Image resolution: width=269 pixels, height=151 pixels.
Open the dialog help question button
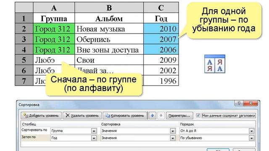click(x=239, y=103)
